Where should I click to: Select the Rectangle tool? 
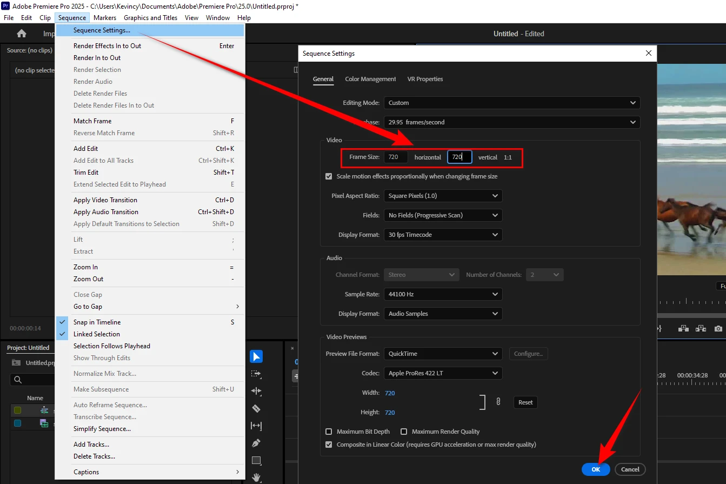(256, 460)
